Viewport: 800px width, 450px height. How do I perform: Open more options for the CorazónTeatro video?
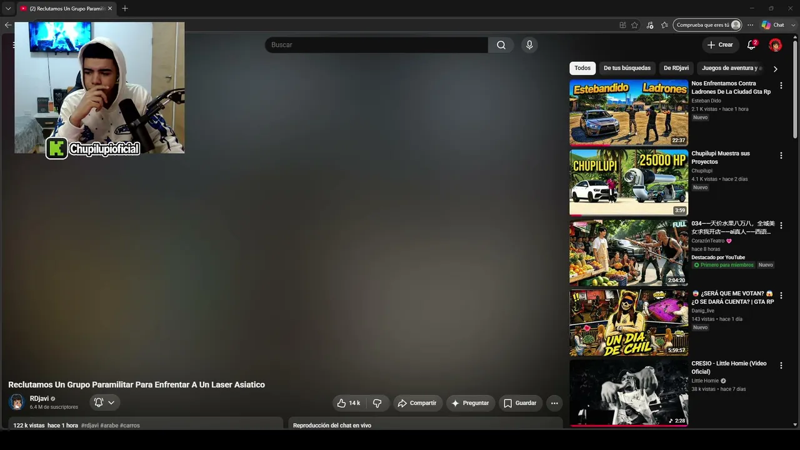781,226
